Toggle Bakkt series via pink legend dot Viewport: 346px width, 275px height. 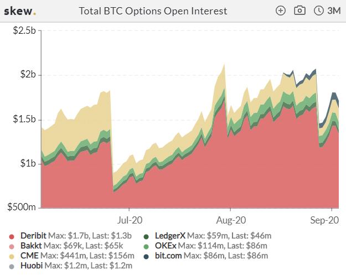tap(12, 247)
